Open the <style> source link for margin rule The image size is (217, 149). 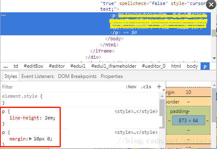[x=136, y=133]
